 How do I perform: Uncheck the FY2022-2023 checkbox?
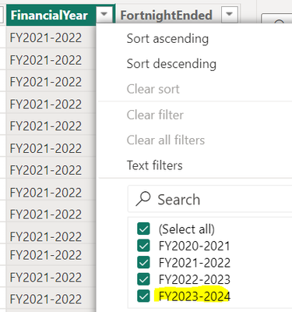coord(143,279)
